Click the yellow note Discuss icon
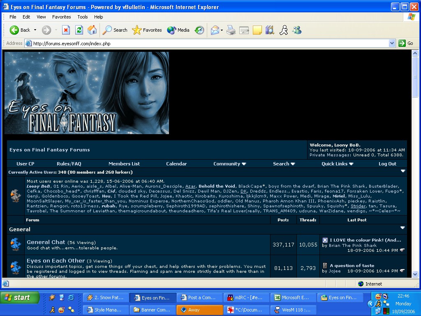Viewport: 421px width, 316px height. pos(257,30)
